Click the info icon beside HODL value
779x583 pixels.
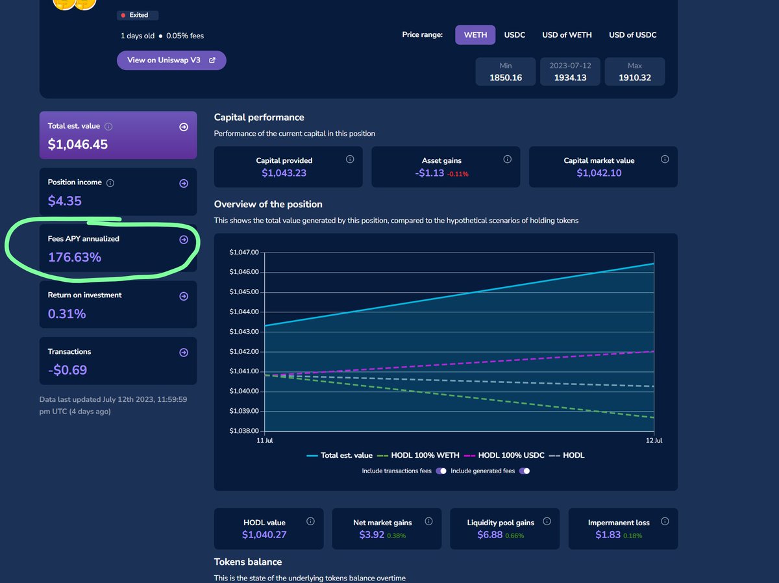pos(310,521)
